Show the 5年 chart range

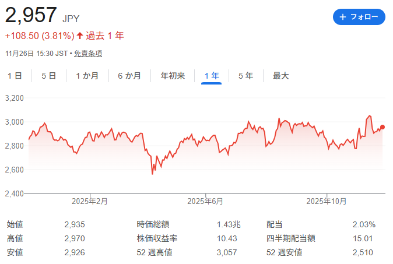click(245, 76)
